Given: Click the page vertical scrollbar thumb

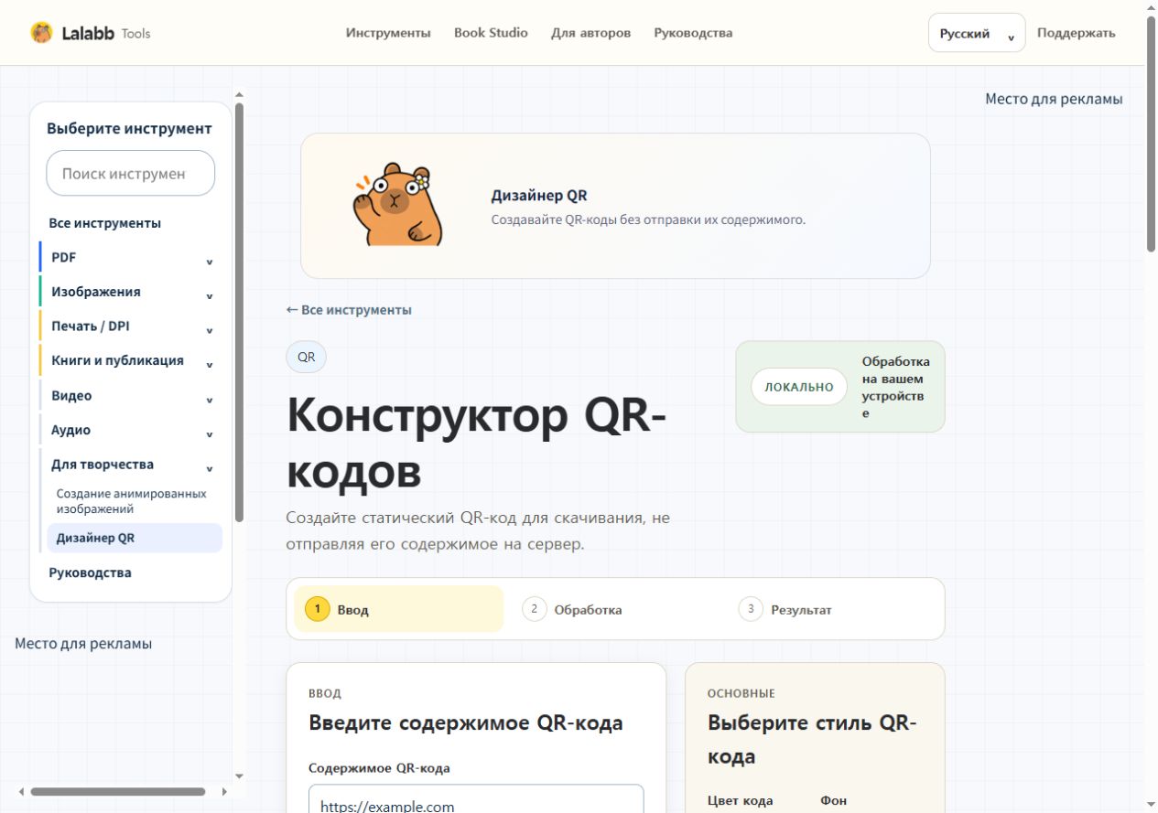Looking at the screenshot, I should [1152, 133].
